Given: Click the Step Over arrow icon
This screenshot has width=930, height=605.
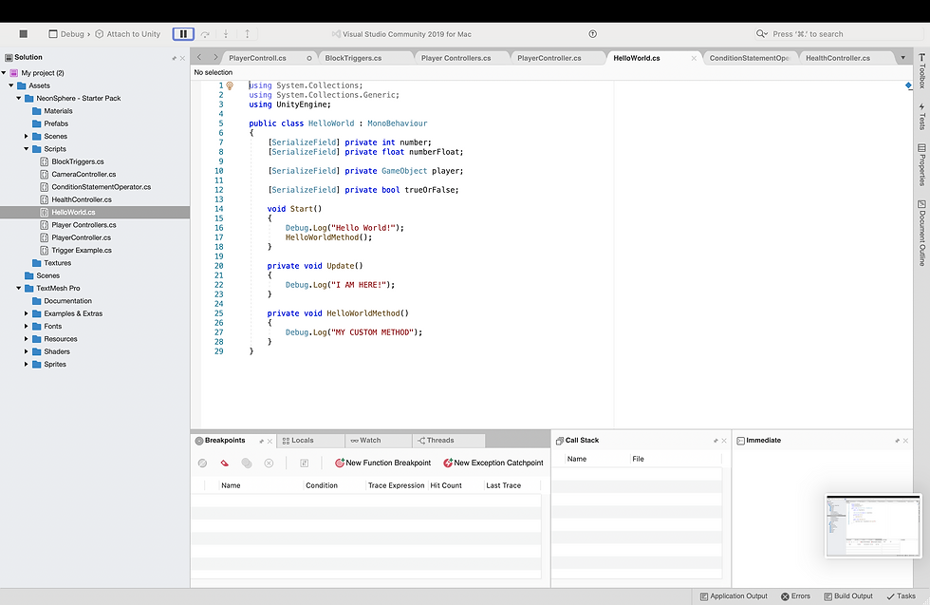Looking at the screenshot, I should (206, 34).
